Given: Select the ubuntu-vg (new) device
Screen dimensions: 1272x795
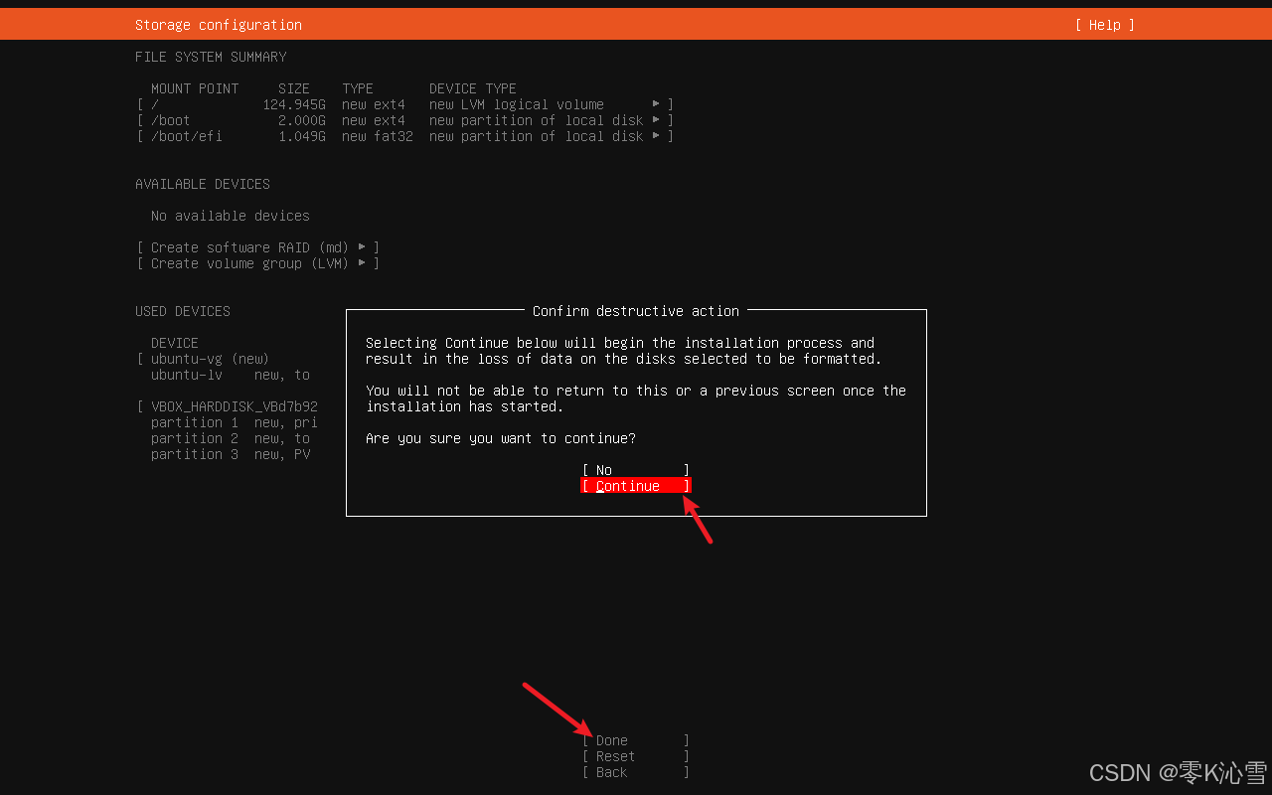Looking at the screenshot, I should click(x=210, y=359).
